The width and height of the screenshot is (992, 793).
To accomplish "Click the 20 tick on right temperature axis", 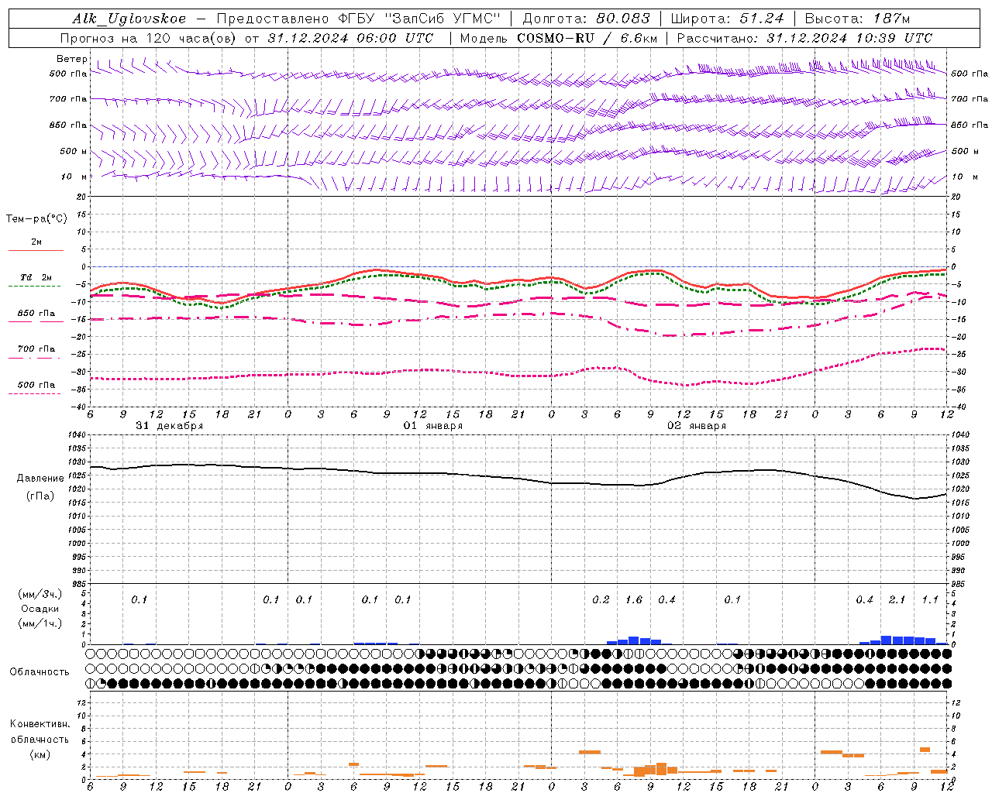I will [x=956, y=197].
